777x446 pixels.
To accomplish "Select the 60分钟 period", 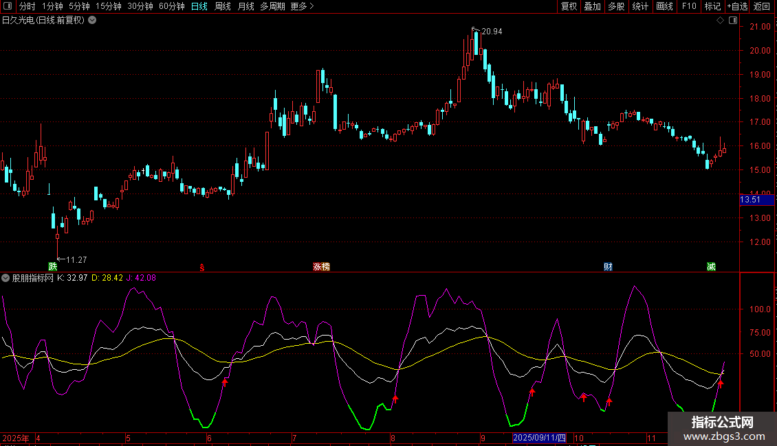I will click(x=172, y=6).
